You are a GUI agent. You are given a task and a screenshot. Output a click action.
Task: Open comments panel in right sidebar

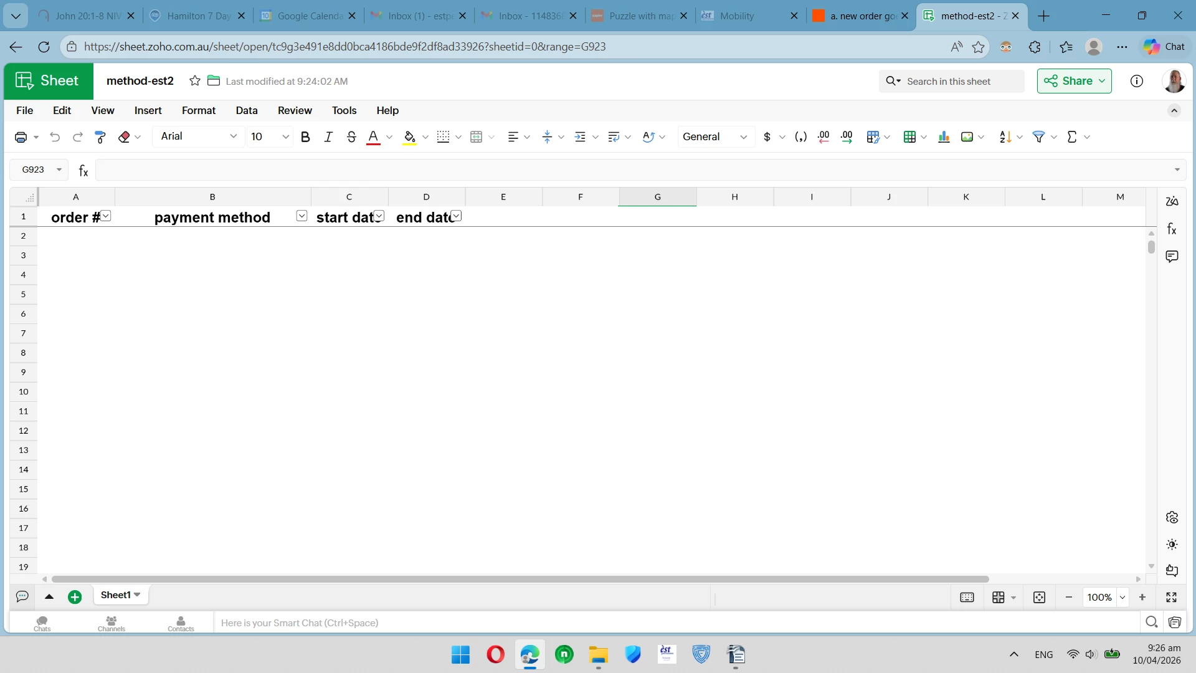click(1172, 256)
